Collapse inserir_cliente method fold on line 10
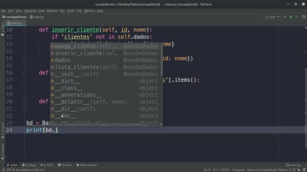The width and height of the screenshot is (307, 172). (x=24, y=30)
